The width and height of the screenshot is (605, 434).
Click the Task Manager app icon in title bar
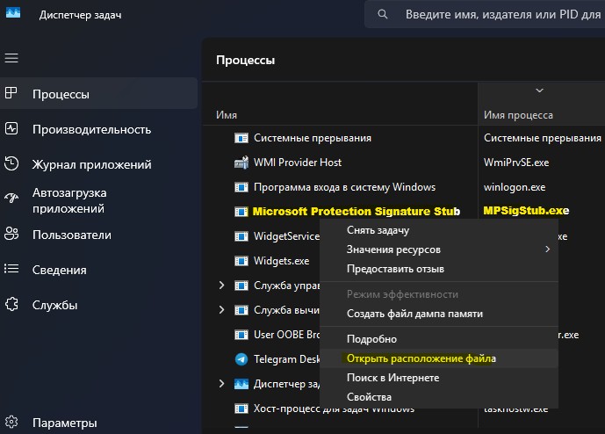pyautogui.click(x=13, y=13)
